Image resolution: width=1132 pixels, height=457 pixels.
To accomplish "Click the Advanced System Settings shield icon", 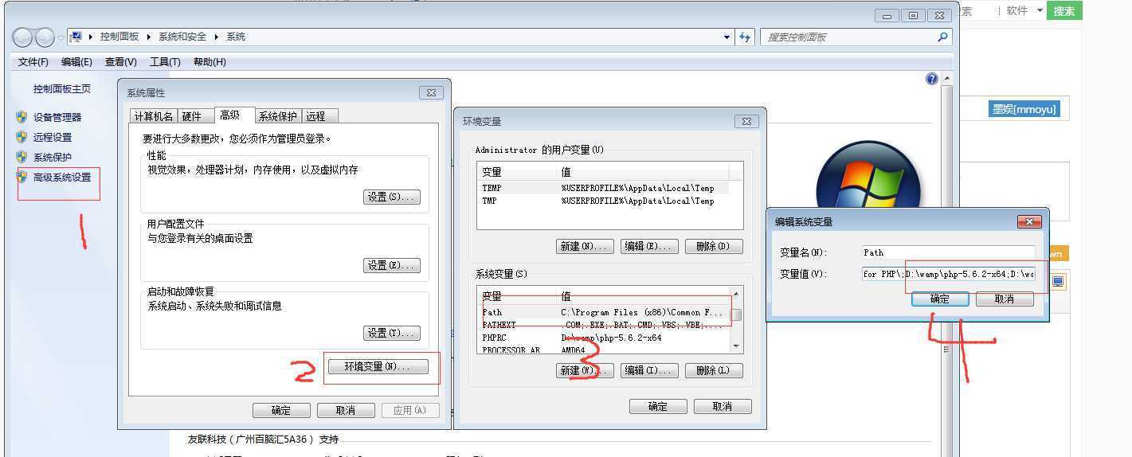I will pyautogui.click(x=22, y=177).
